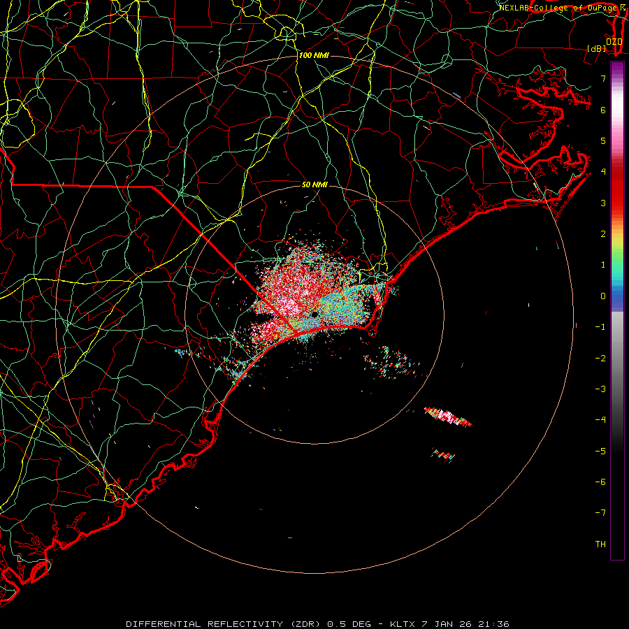This screenshot has width=629, height=629.
Task: Click the '100 NMI' range ring label
Action: click(314, 55)
